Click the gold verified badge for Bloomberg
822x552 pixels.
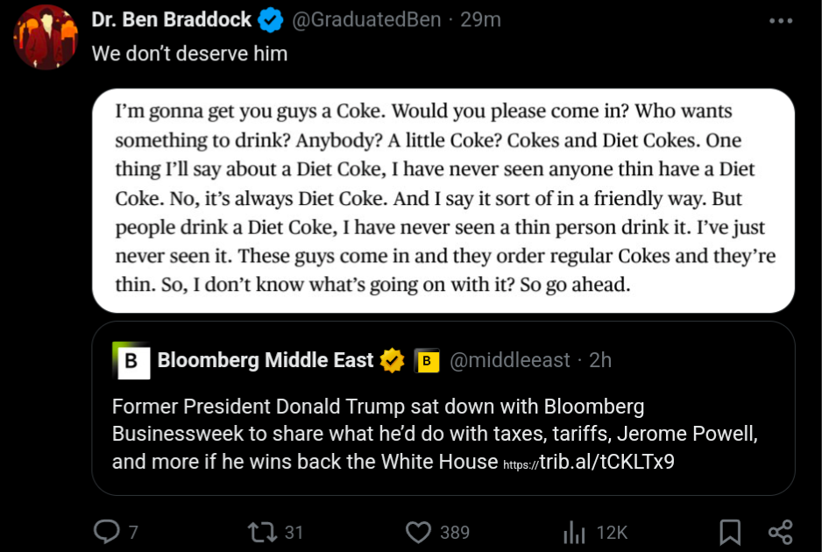392,361
